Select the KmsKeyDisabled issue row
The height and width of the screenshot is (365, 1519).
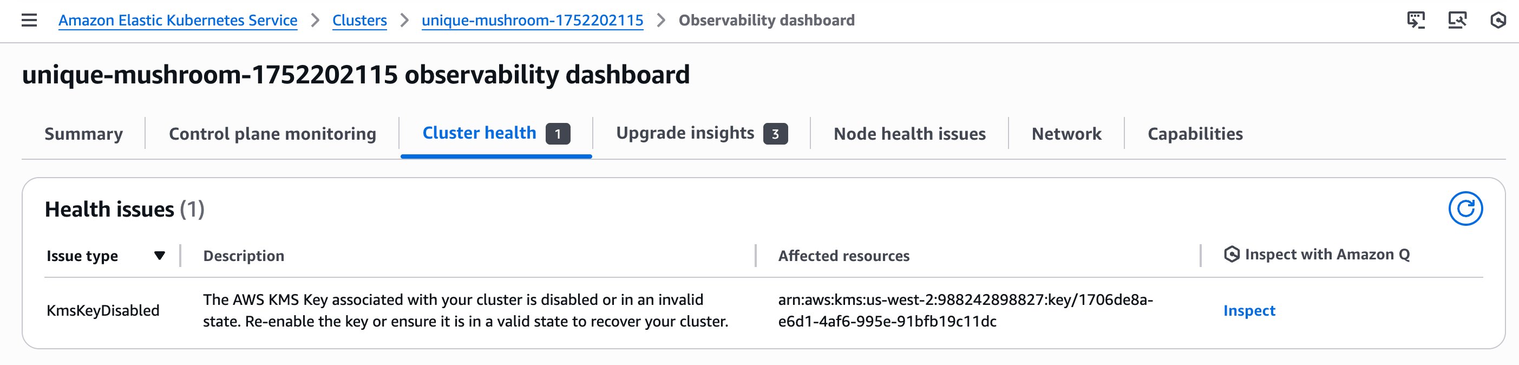point(104,310)
